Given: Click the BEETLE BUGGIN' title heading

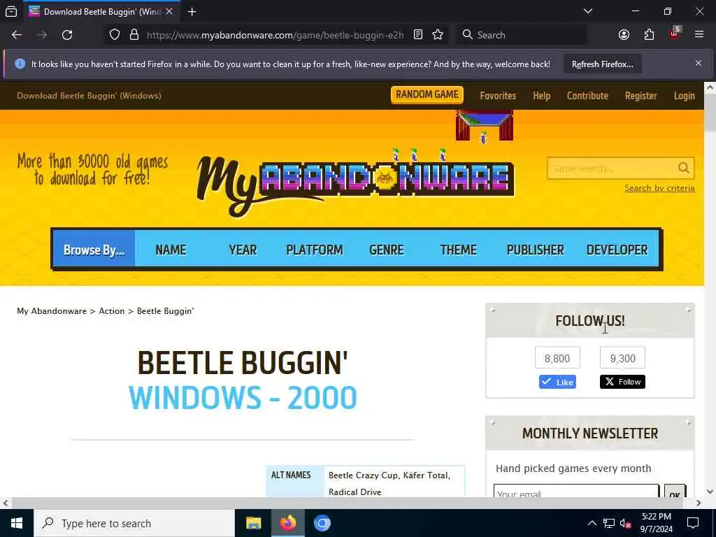Looking at the screenshot, I should 243,363.
